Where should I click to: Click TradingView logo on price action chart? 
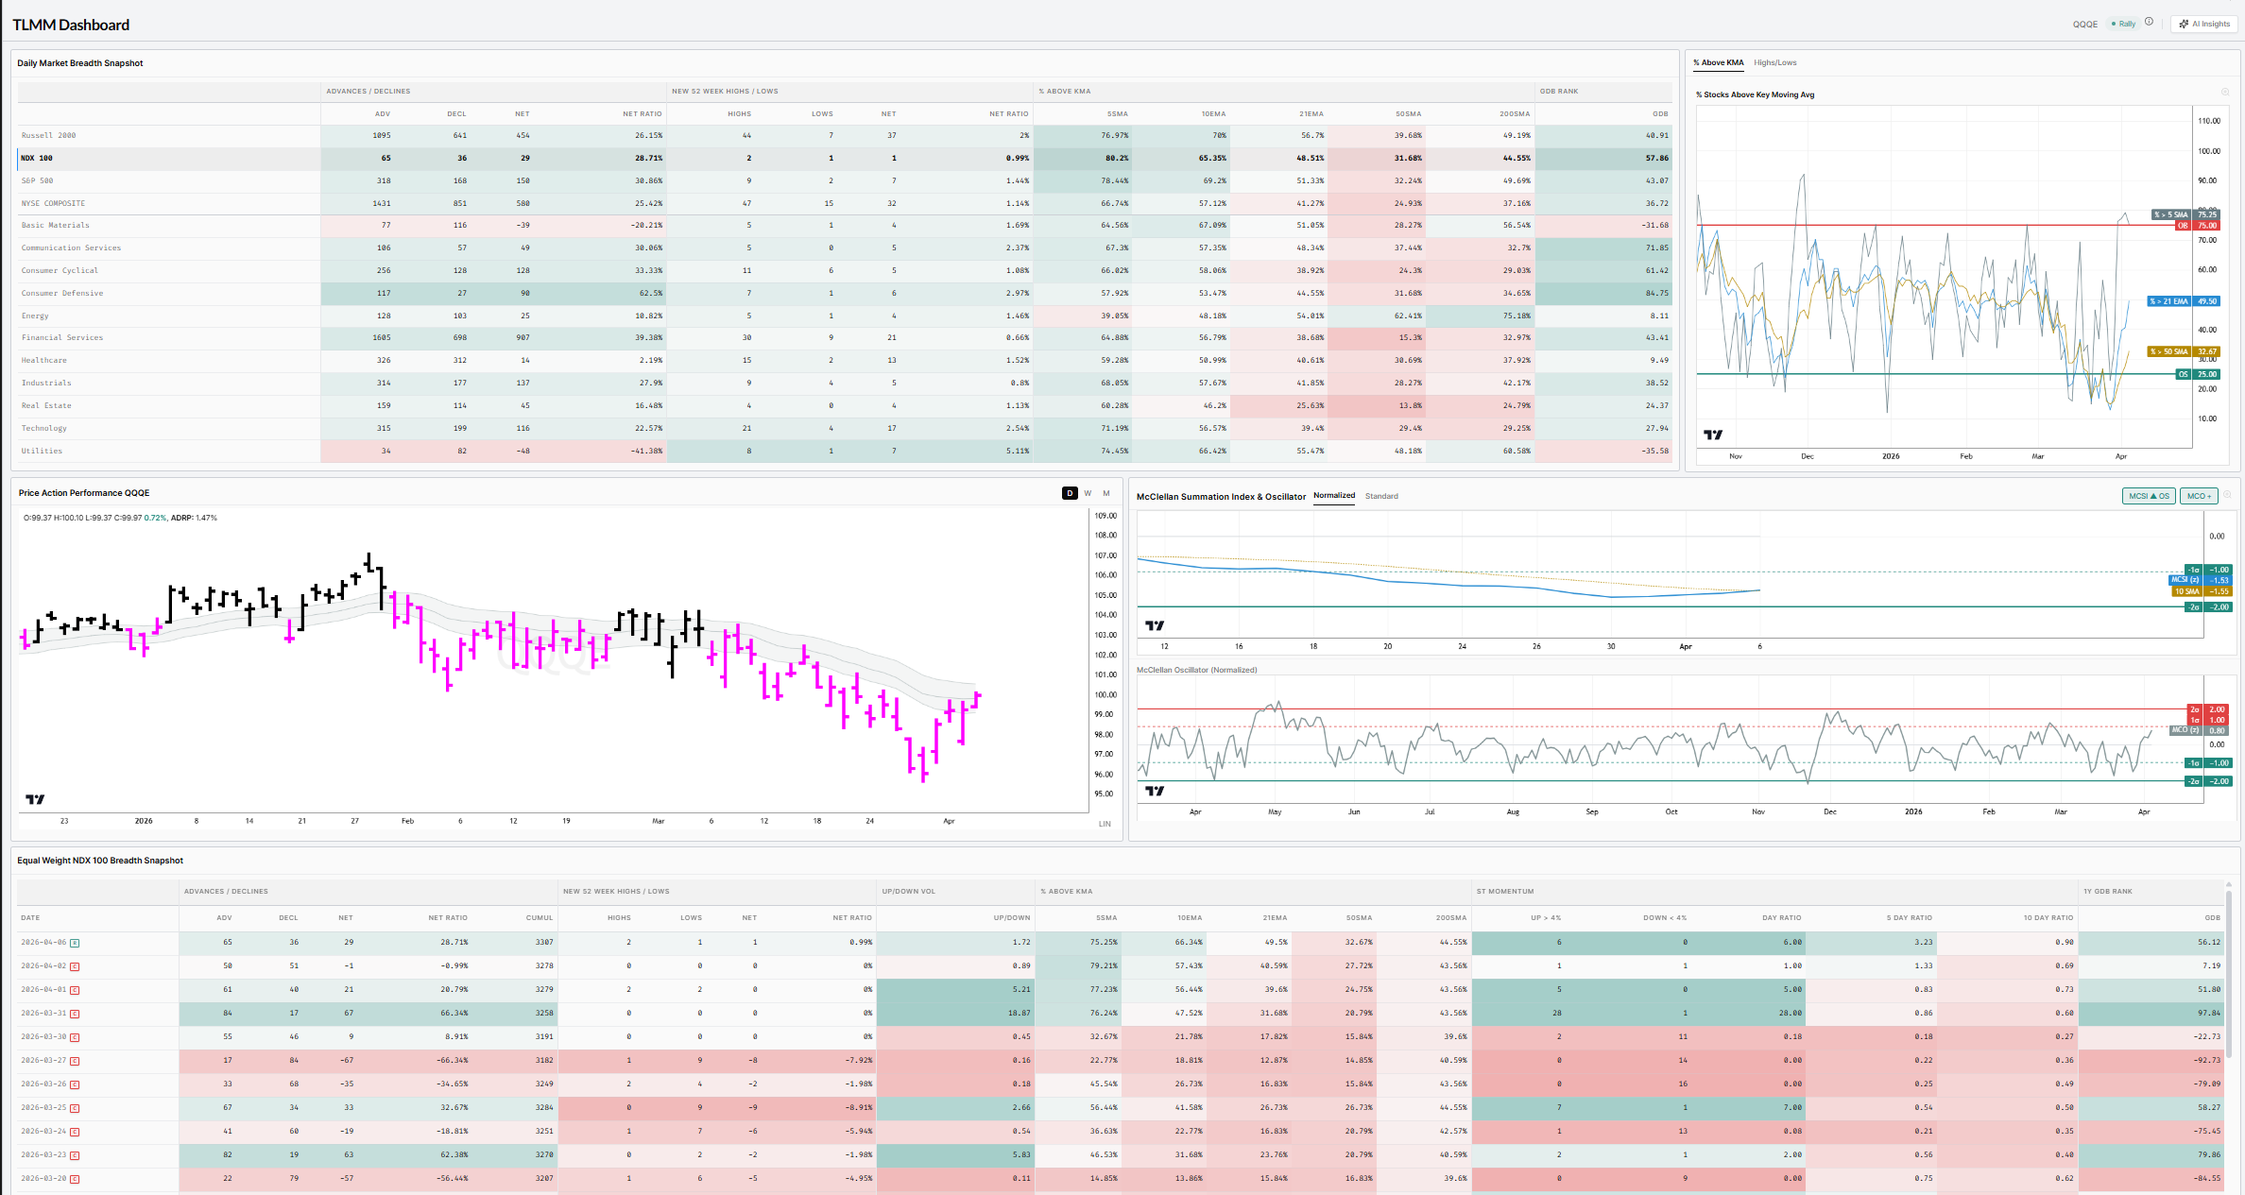pos(35,799)
